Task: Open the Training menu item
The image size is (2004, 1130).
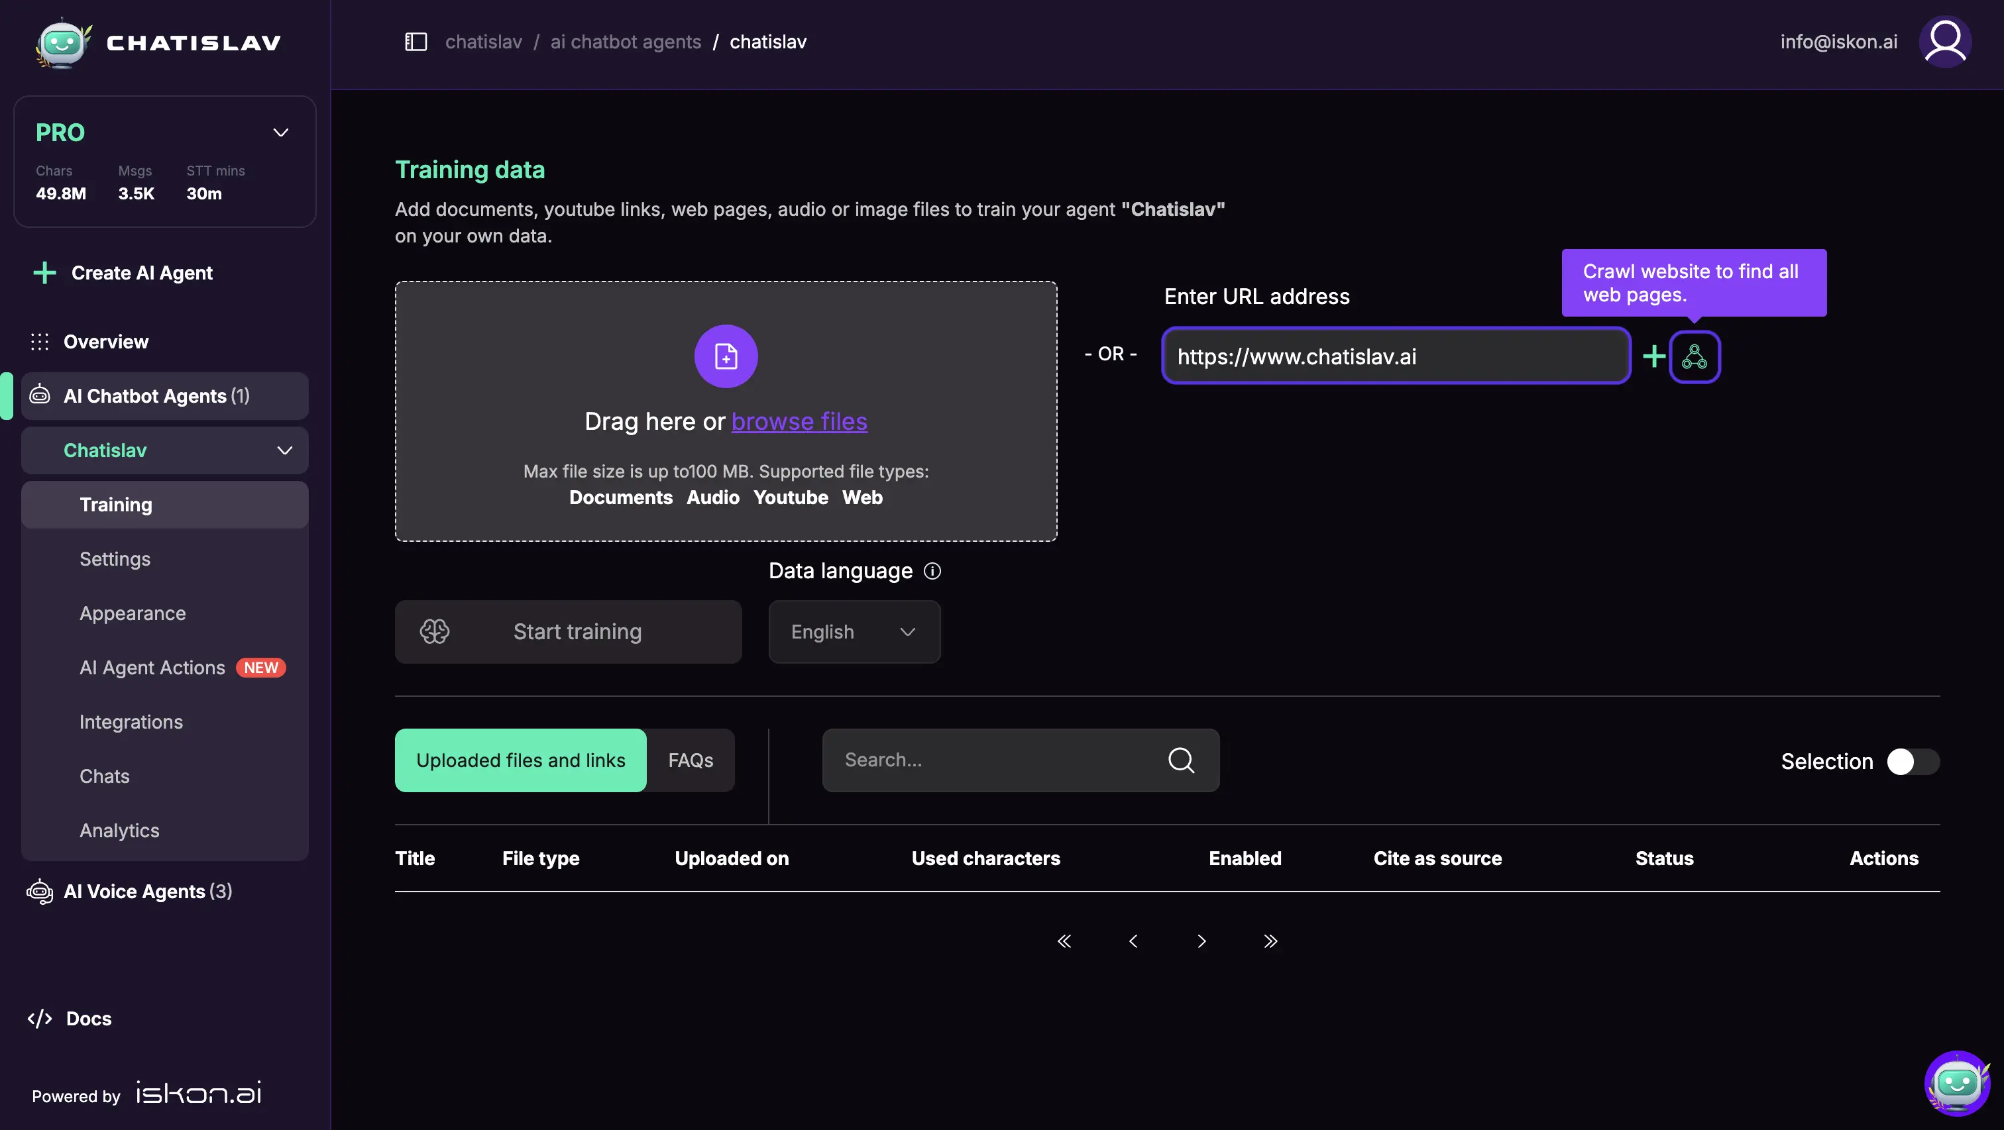Action: pos(165,505)
